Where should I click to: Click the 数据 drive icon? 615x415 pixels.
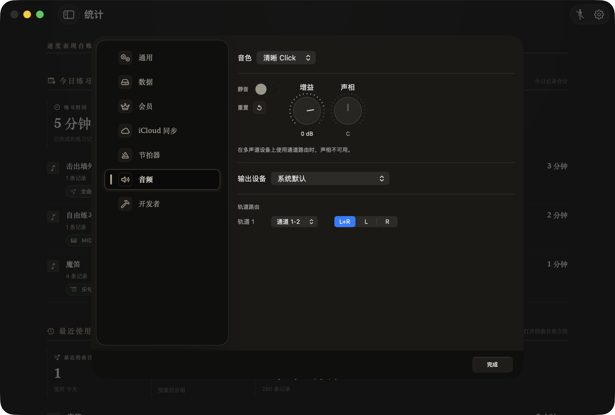(x=125, y=82)
